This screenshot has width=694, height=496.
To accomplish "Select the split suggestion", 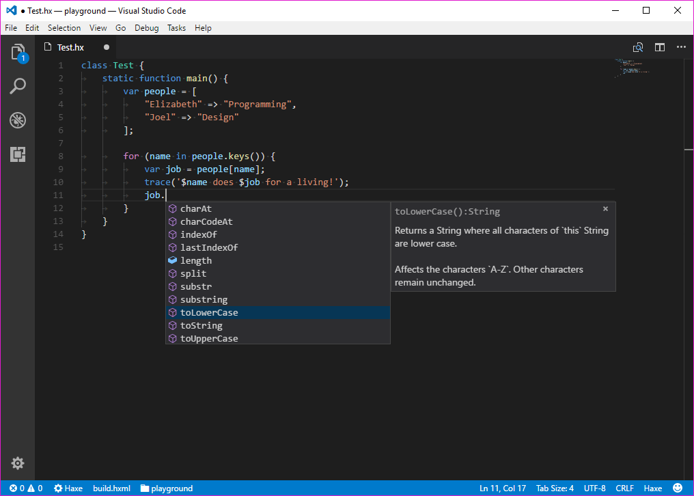I will pyautogui.click(x=278, y=274).
